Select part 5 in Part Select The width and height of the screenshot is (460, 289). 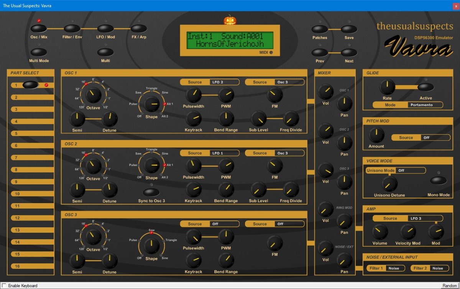(x=33, y=133)
